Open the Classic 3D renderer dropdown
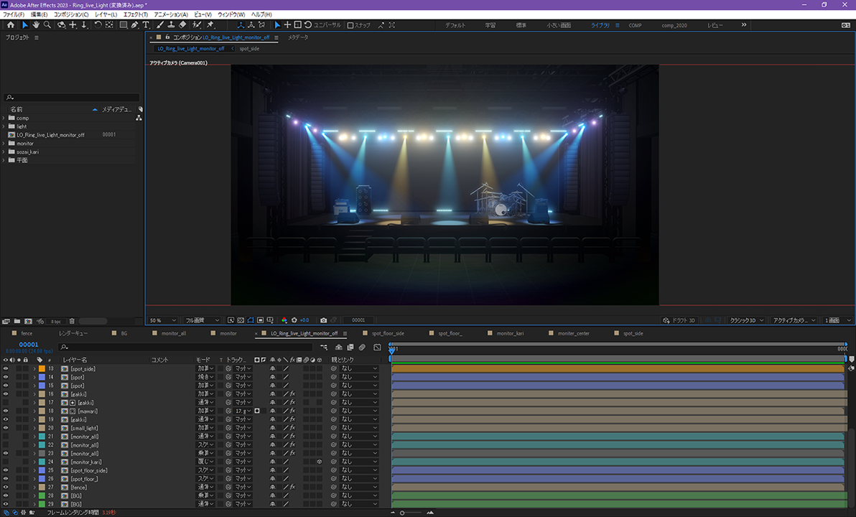The height and width of the screenshot is (517, 856). (746, 320)
